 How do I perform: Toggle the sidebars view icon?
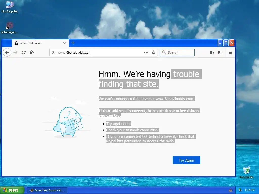click(x=220, y=52)
